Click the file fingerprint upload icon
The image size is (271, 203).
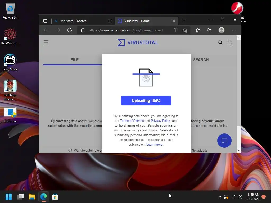[146, 77]
